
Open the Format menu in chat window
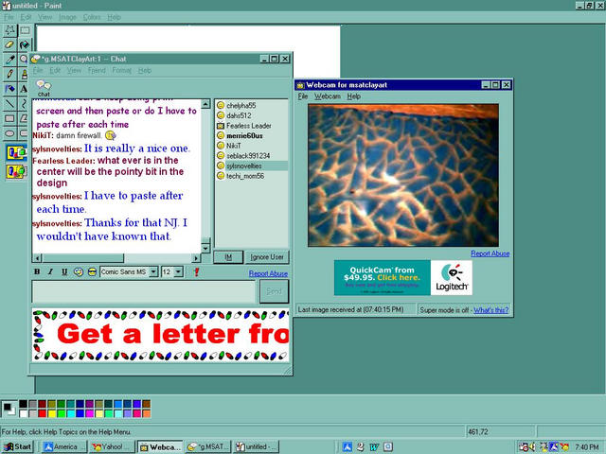(122, 70)
